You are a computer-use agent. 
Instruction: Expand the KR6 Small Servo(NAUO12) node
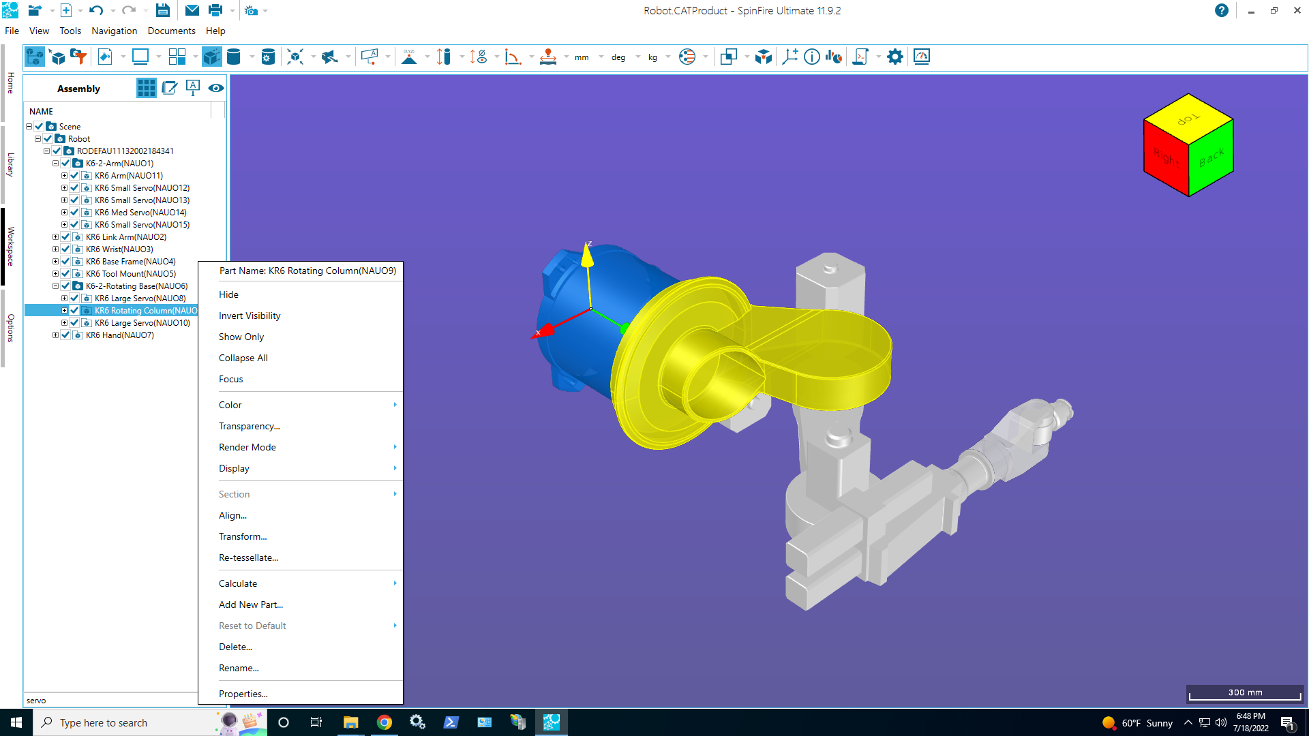tap(65, 187)
